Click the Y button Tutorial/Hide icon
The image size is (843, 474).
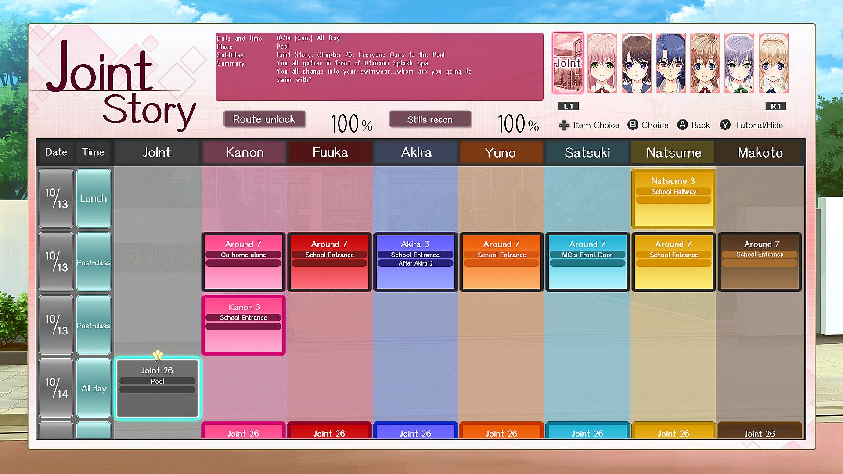tap(725, 125)
